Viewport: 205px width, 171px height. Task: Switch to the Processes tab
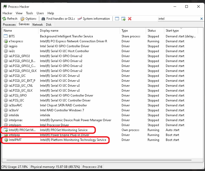point(9,25)
